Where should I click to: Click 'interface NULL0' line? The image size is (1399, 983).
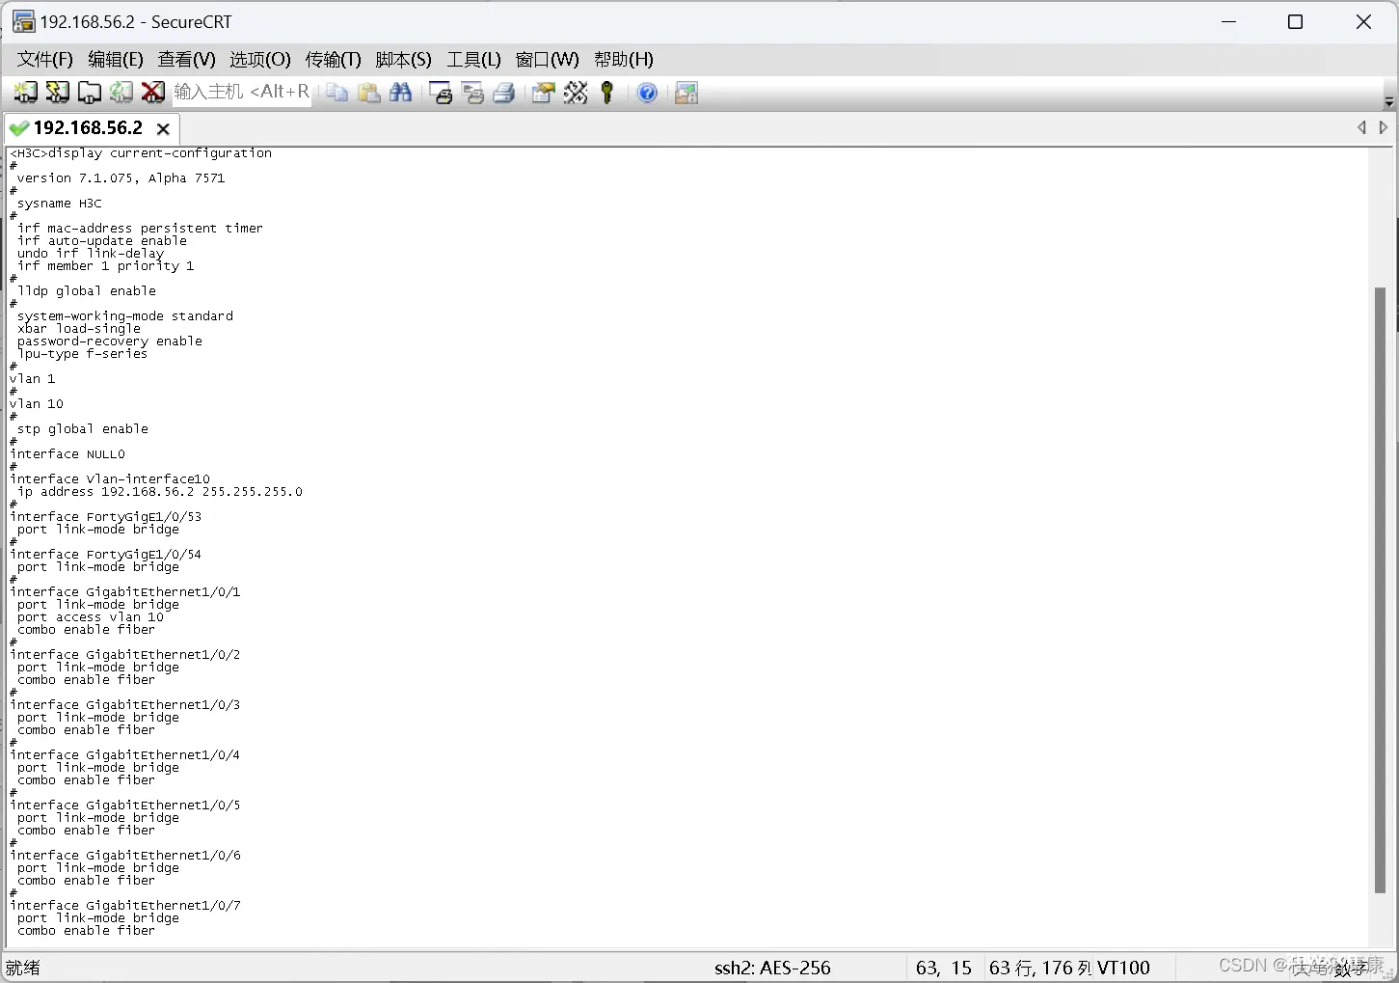pyautogui.click(x=67, y=454)
